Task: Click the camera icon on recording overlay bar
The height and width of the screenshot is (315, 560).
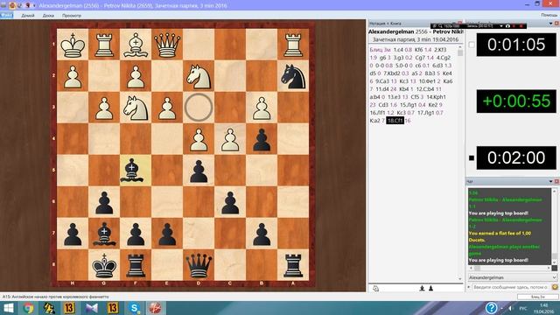Action: click(x=507, y=26)
